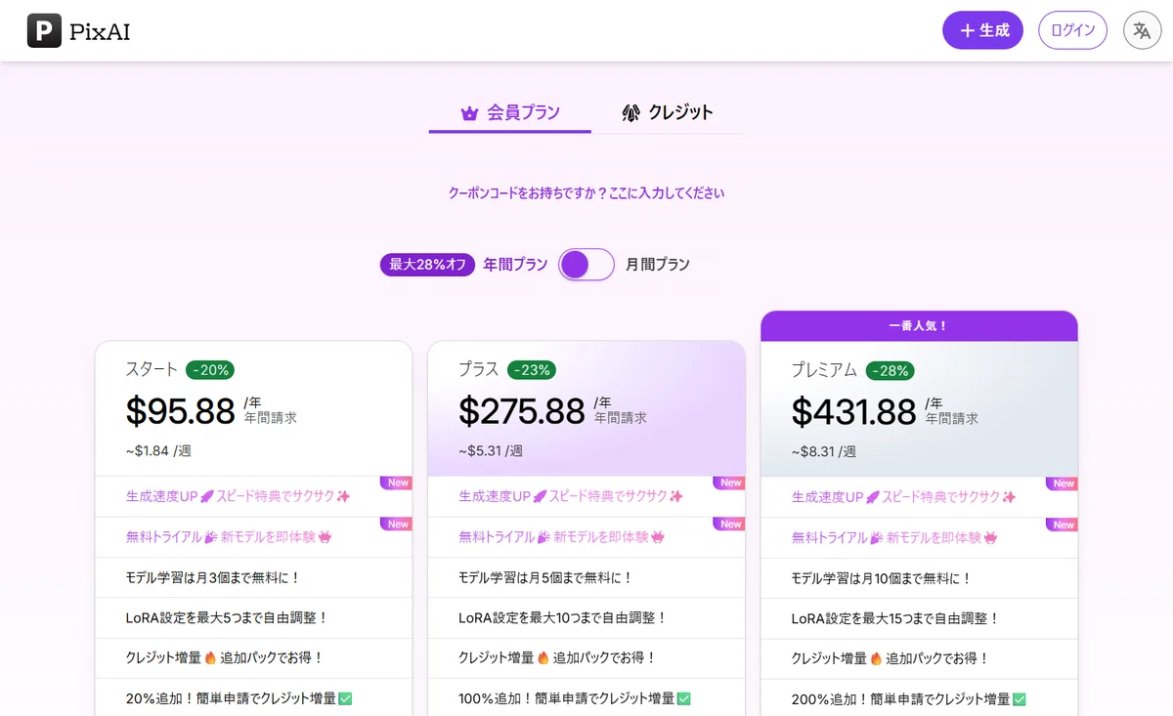This screenshot has height=716, width=1173.
Task: Click the PixAI logo icon
Action: click(x=44, y=31)
